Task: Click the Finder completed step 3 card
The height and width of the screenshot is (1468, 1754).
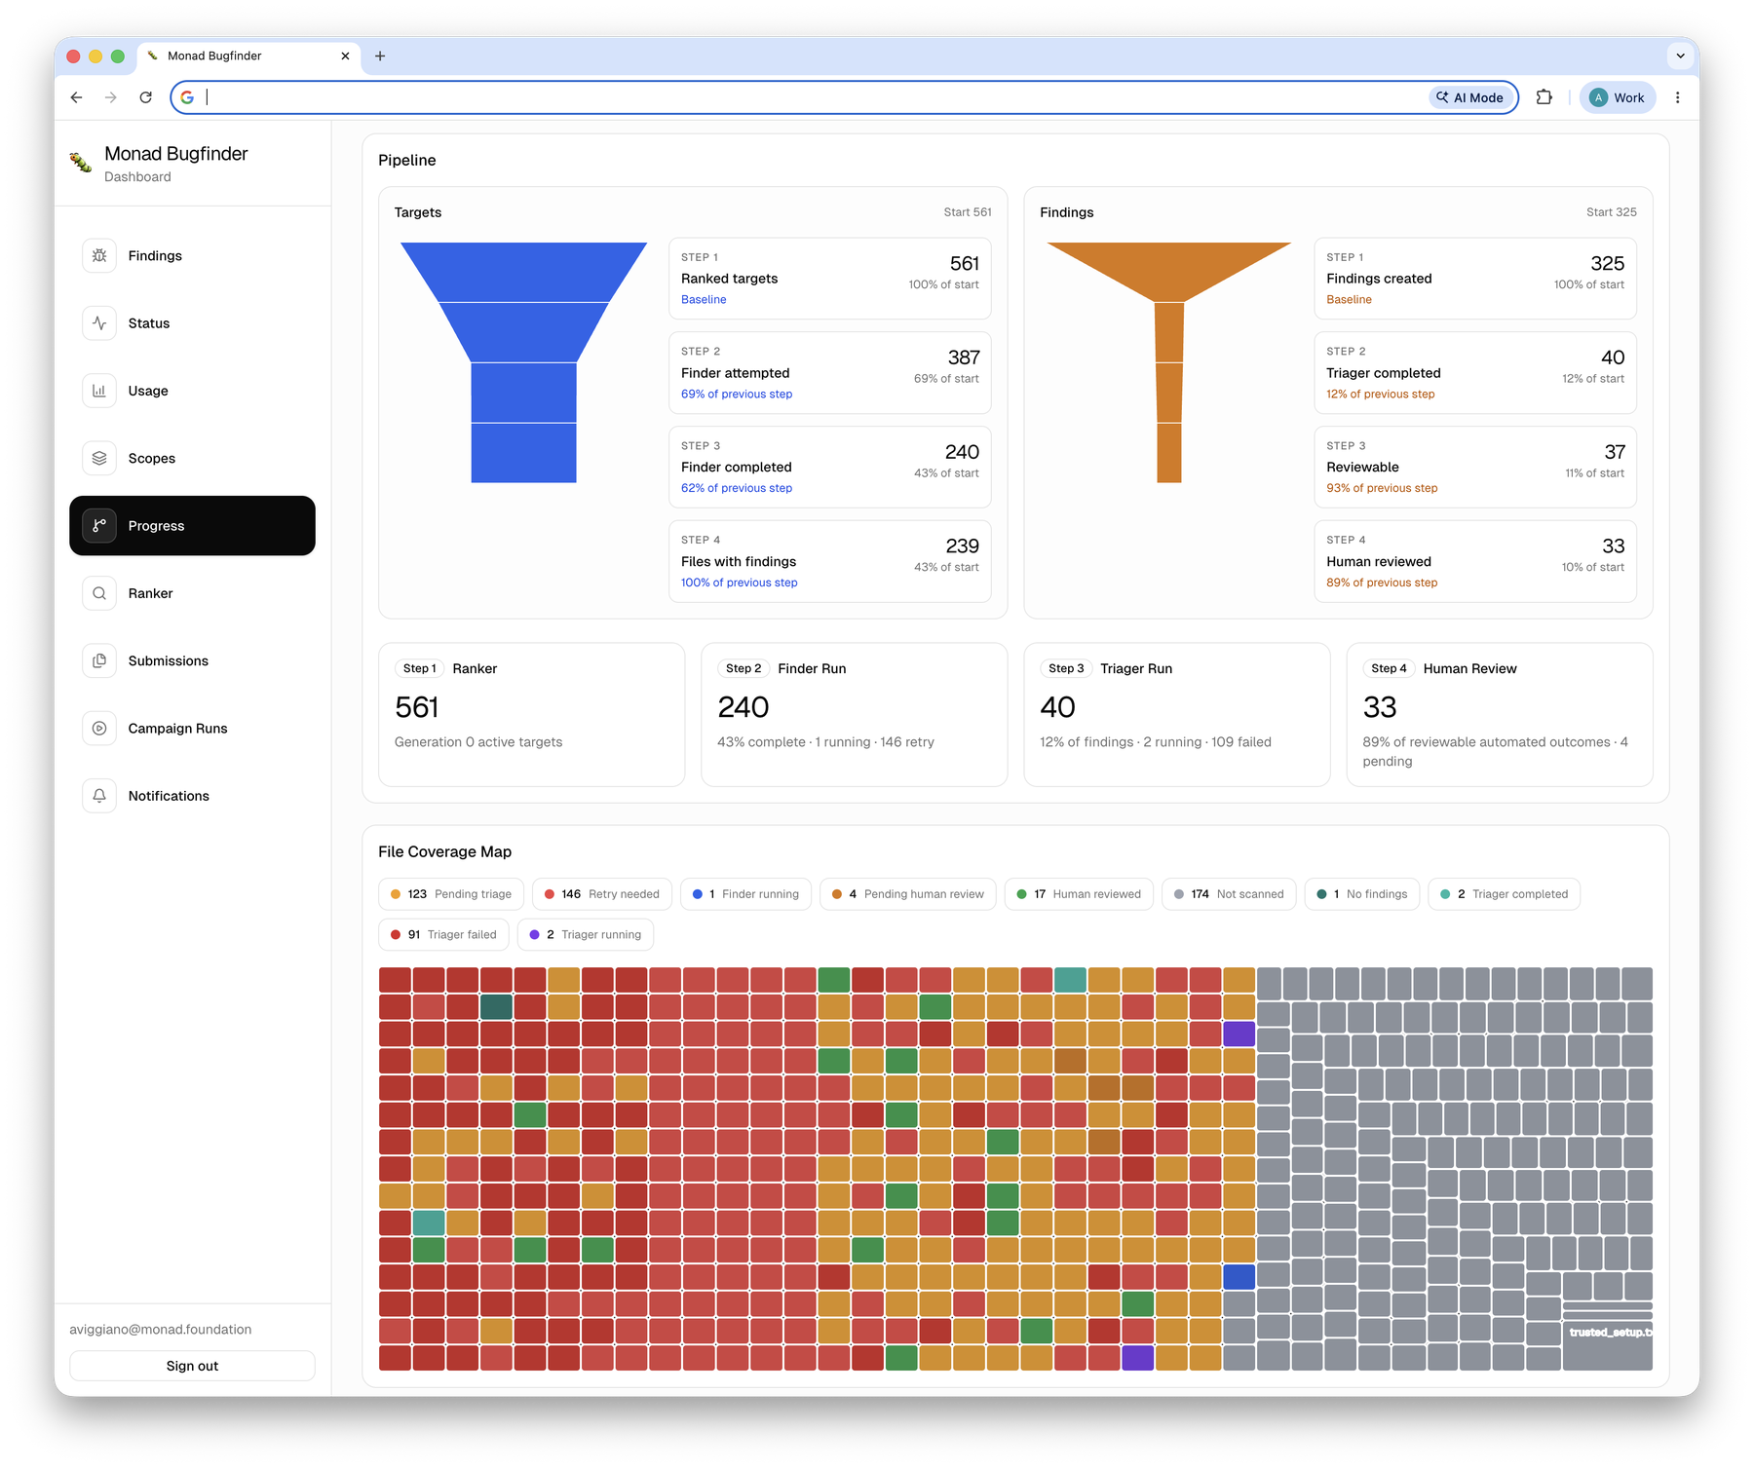Action: [830, 468]
